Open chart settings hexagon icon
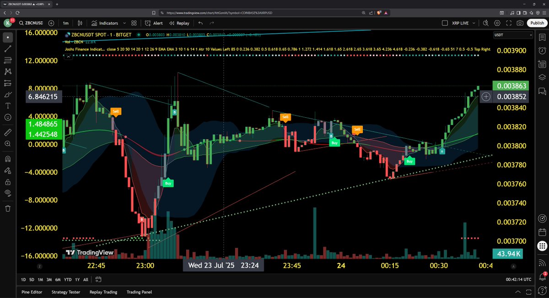Screen dimensions: 549x298 tap(497, 23)
